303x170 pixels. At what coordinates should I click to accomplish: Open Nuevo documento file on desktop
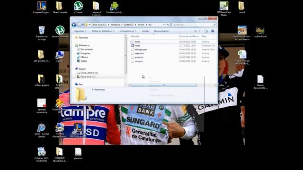tap(260, 82)
